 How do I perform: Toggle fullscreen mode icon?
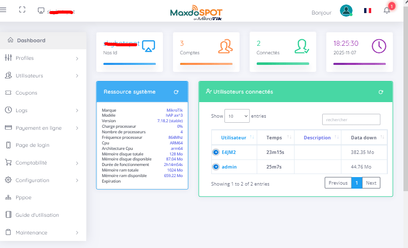coord(22,10)
